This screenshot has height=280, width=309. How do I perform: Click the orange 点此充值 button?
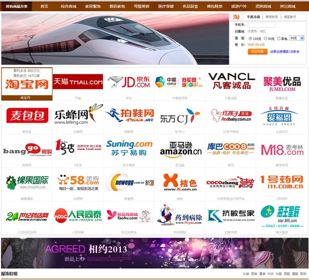coord(257,52)
